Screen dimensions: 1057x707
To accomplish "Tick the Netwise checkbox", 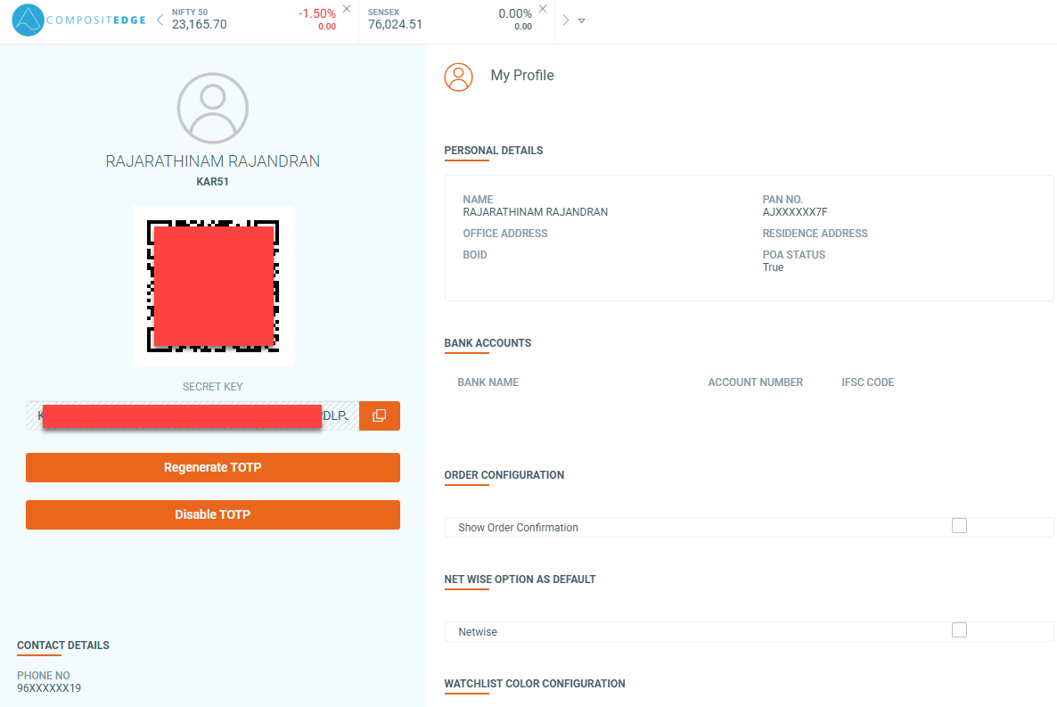I will tap(959, 630).
